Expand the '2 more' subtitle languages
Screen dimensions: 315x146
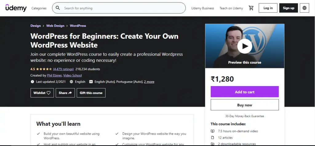(x=149, y=82)
